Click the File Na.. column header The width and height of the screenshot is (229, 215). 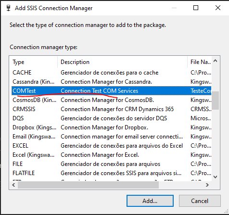coord(199,62)
